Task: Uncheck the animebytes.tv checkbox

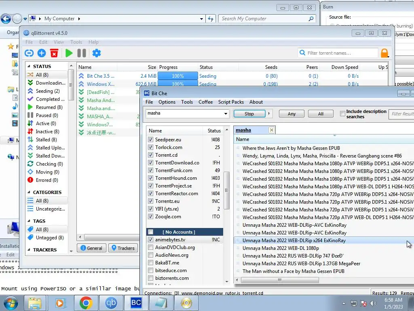Action: [150, 240]
